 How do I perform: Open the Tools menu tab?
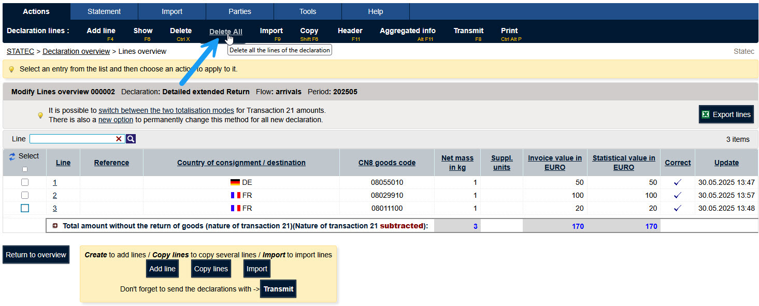(307, 11)
